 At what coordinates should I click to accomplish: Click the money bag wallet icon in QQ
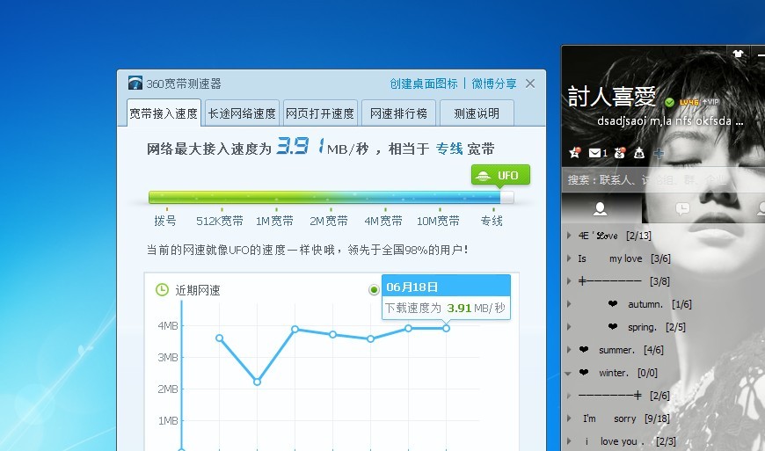click(620, 153)
